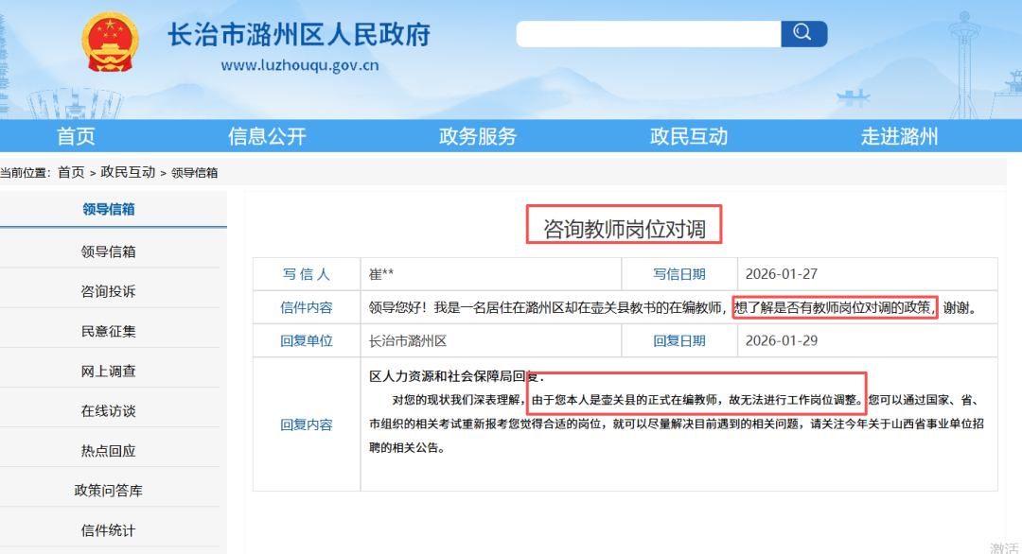Screen dimensions: 1022x554
Task: Open 在线访谈 sidebar link
Action: tap(108, 411)
